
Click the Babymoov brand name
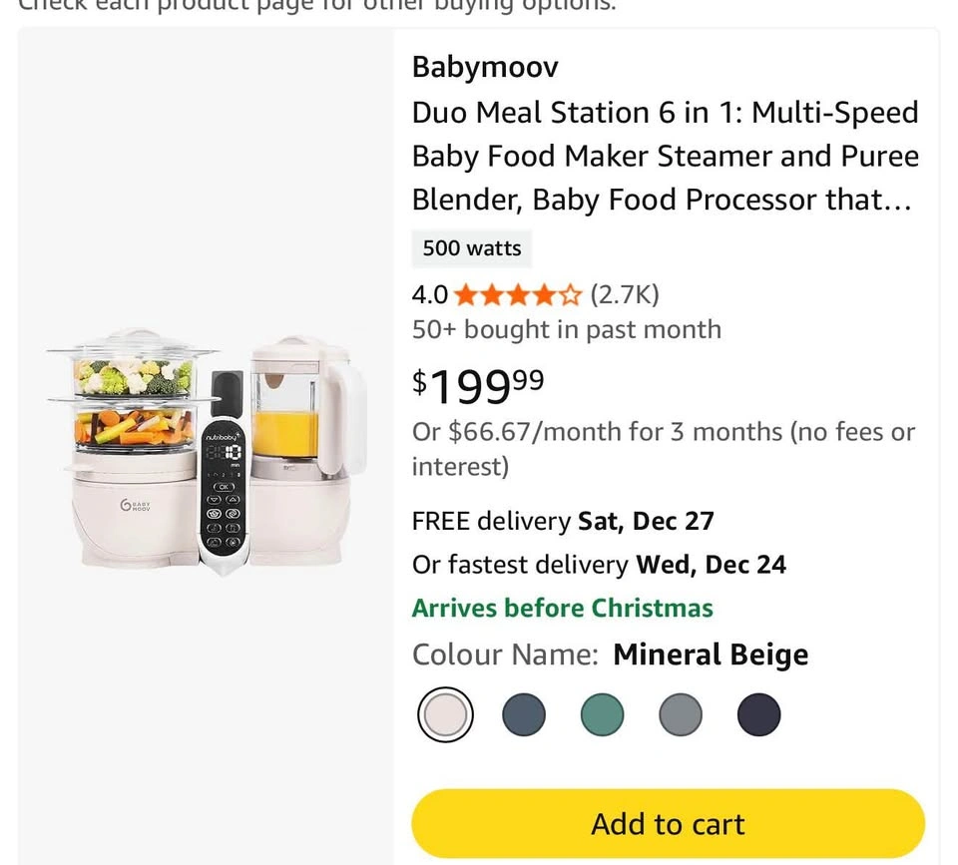tap(485, 68)
